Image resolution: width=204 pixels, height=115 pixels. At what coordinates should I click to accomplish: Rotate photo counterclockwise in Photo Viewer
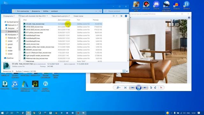[151, 88]
